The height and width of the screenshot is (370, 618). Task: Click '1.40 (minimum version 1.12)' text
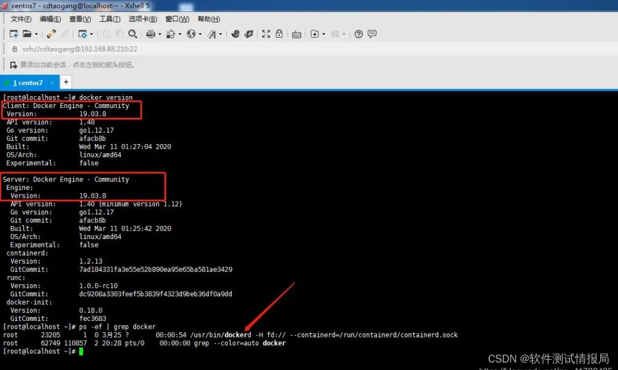coord(130,204)
